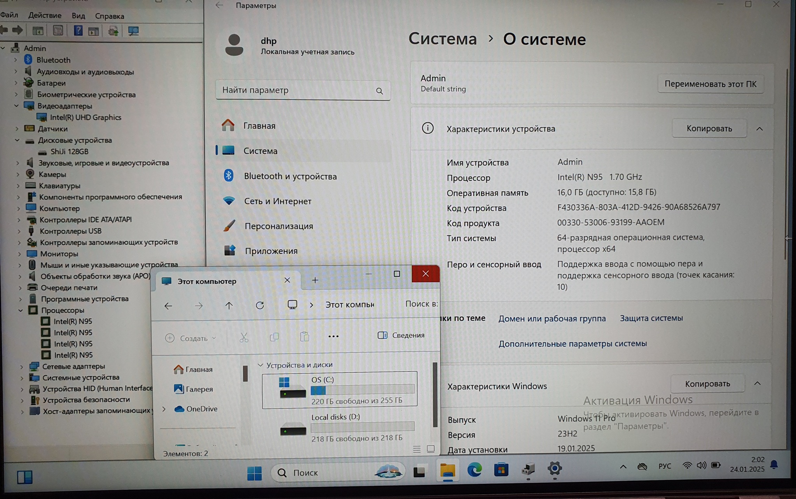The image size is (796, 499).
Task: Click Переименовать этот ПК button
Action: 710,84
